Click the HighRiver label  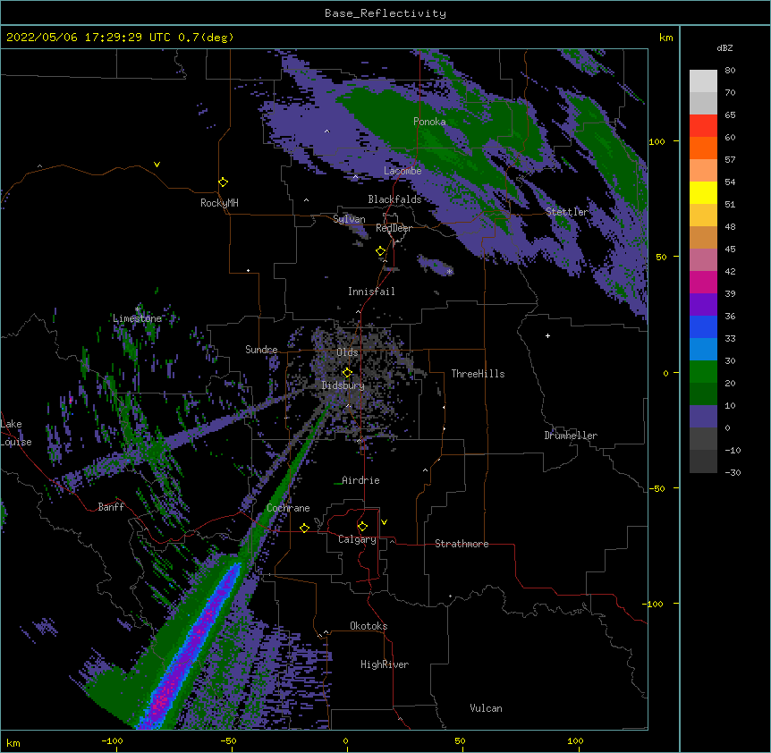click(385, 664)
